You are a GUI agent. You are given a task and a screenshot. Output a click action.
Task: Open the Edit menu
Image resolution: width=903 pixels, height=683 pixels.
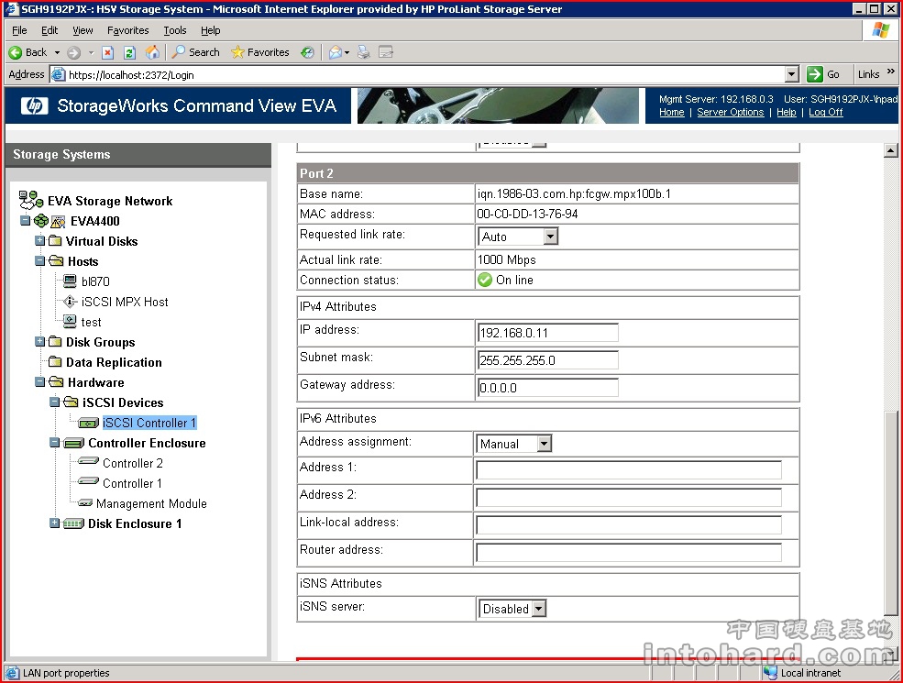point(50,30)
